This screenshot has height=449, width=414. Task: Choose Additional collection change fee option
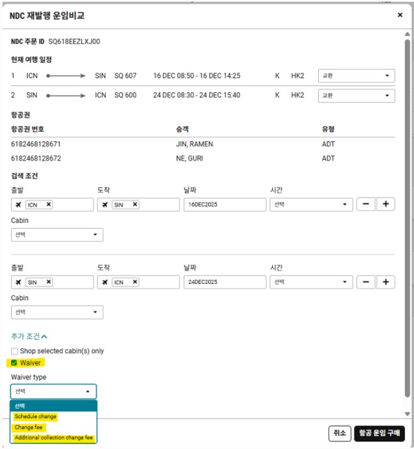coord(54,438)
